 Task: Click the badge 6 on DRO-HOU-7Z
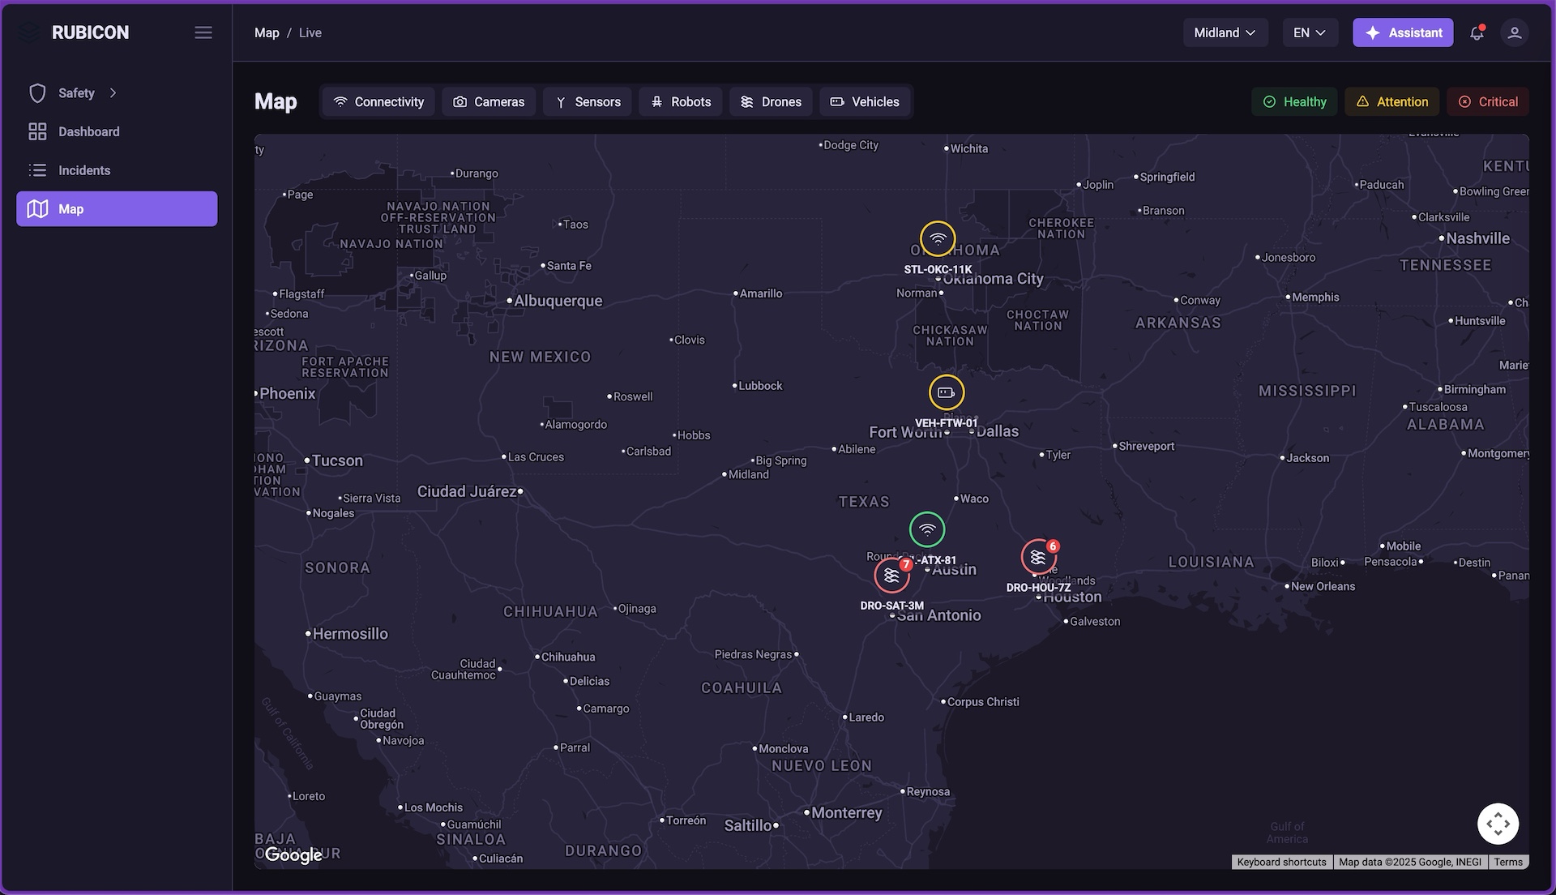1053,546
